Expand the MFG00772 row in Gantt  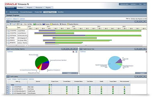point(7,43)
